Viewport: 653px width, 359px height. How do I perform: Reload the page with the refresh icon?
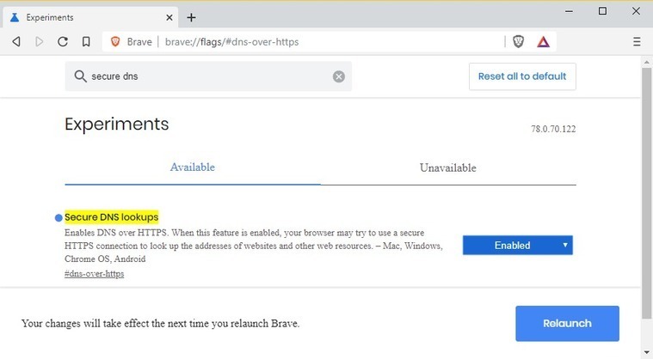pyautogui.click(x=63, y=41)
